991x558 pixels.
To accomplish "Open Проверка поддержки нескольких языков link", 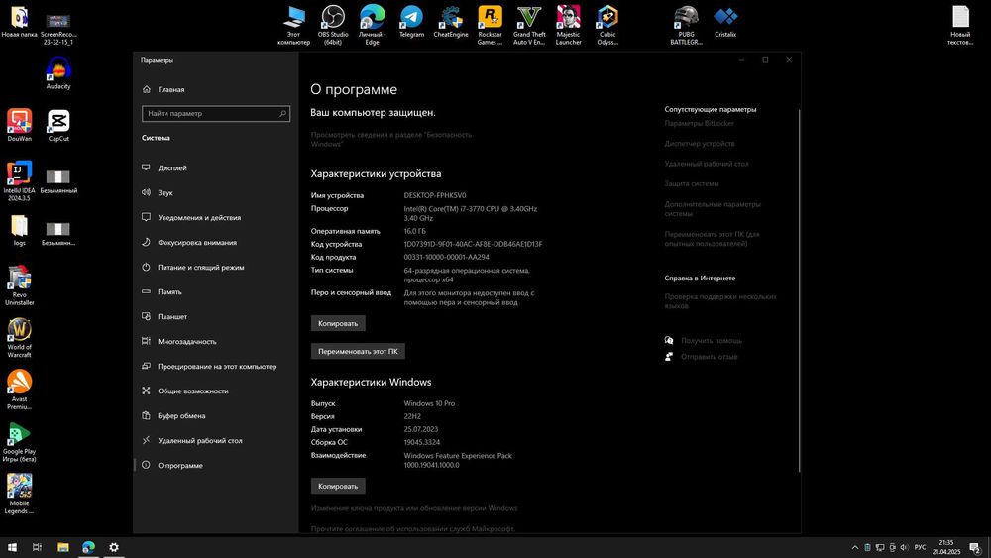I will [720, 301].
